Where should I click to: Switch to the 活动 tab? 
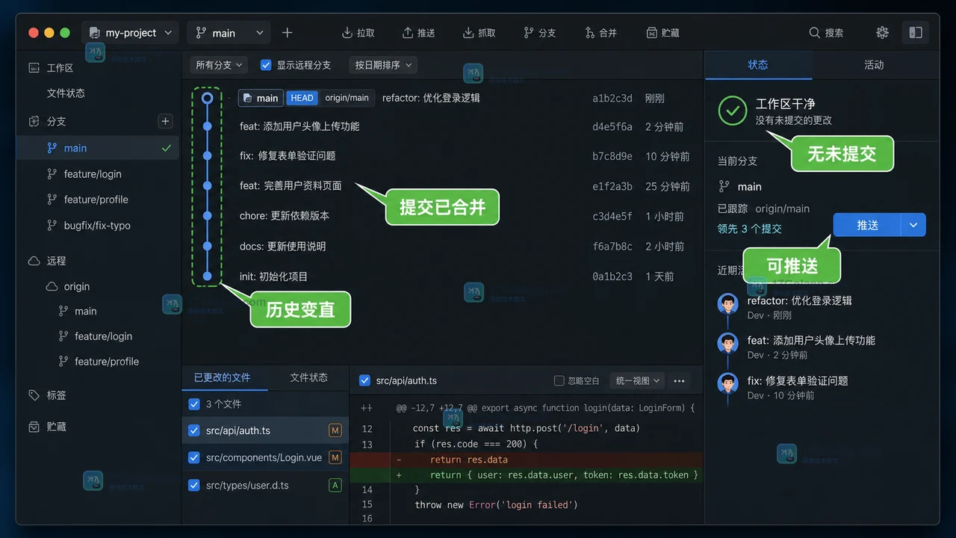tap(874, 65)
